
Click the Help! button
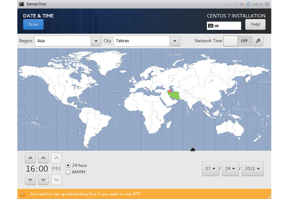(255, 25)
